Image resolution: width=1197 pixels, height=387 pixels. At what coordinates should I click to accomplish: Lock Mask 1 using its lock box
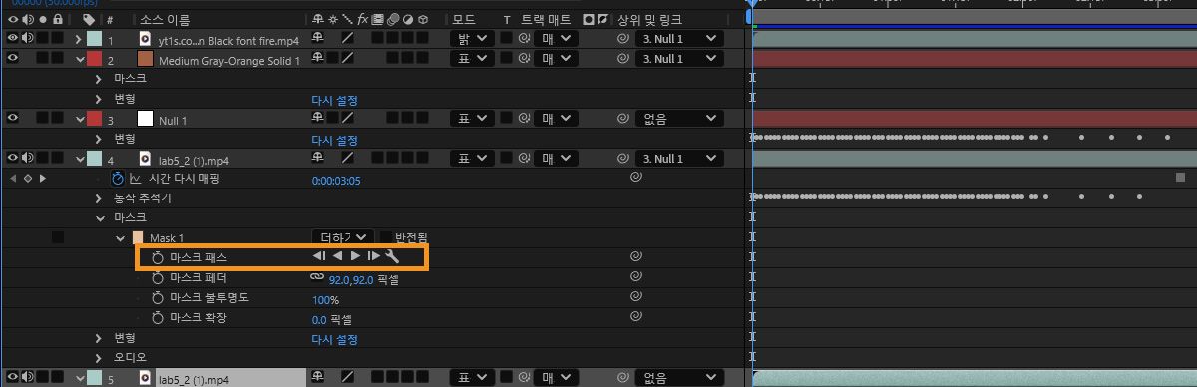[57, 237]
